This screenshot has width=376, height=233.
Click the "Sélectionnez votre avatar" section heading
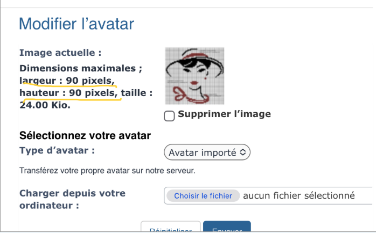coord(85,135)
